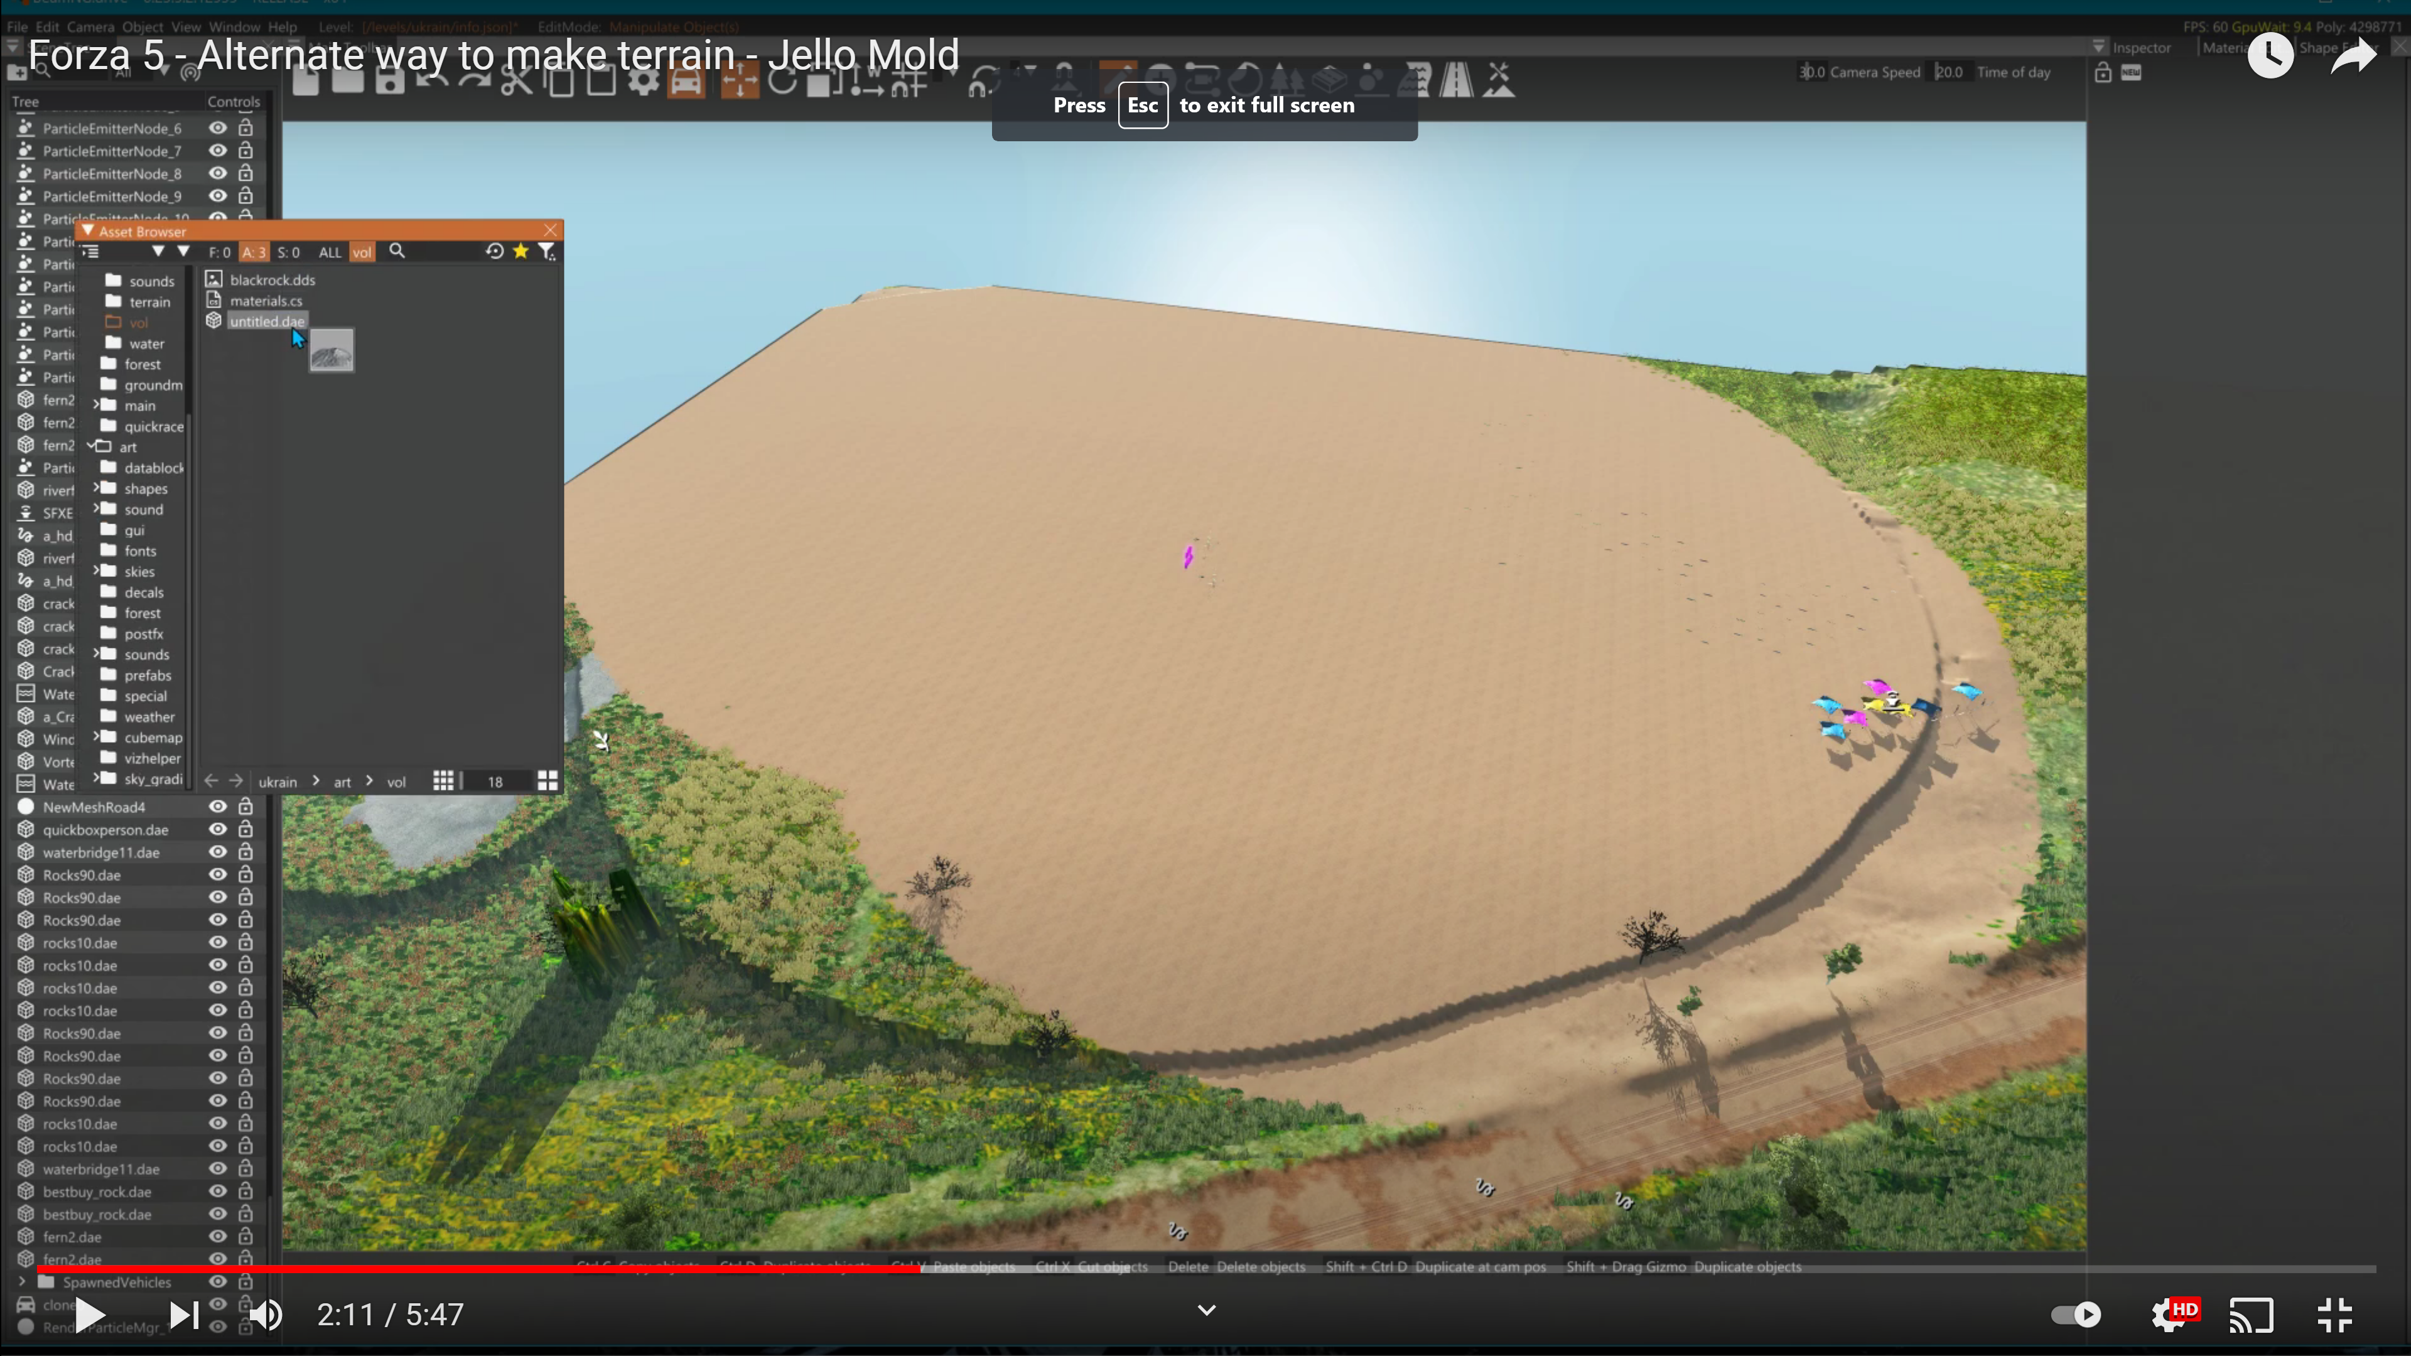Click the magnifier search icon in Asset Browser

(x=397, y=251)
